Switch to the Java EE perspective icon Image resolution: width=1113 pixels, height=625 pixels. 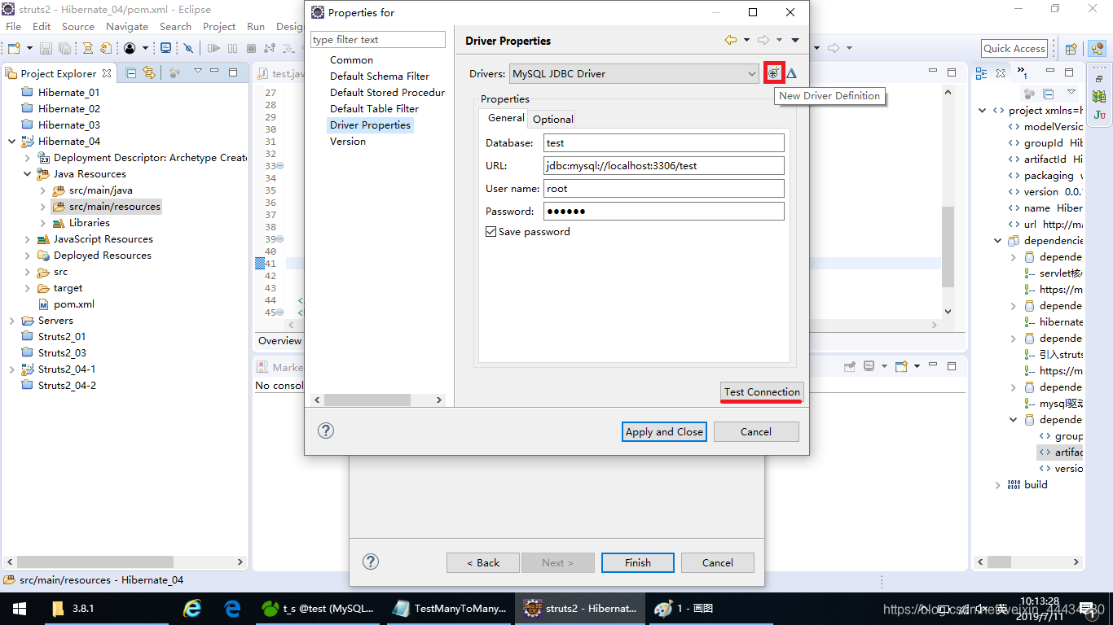(1095, 49)
